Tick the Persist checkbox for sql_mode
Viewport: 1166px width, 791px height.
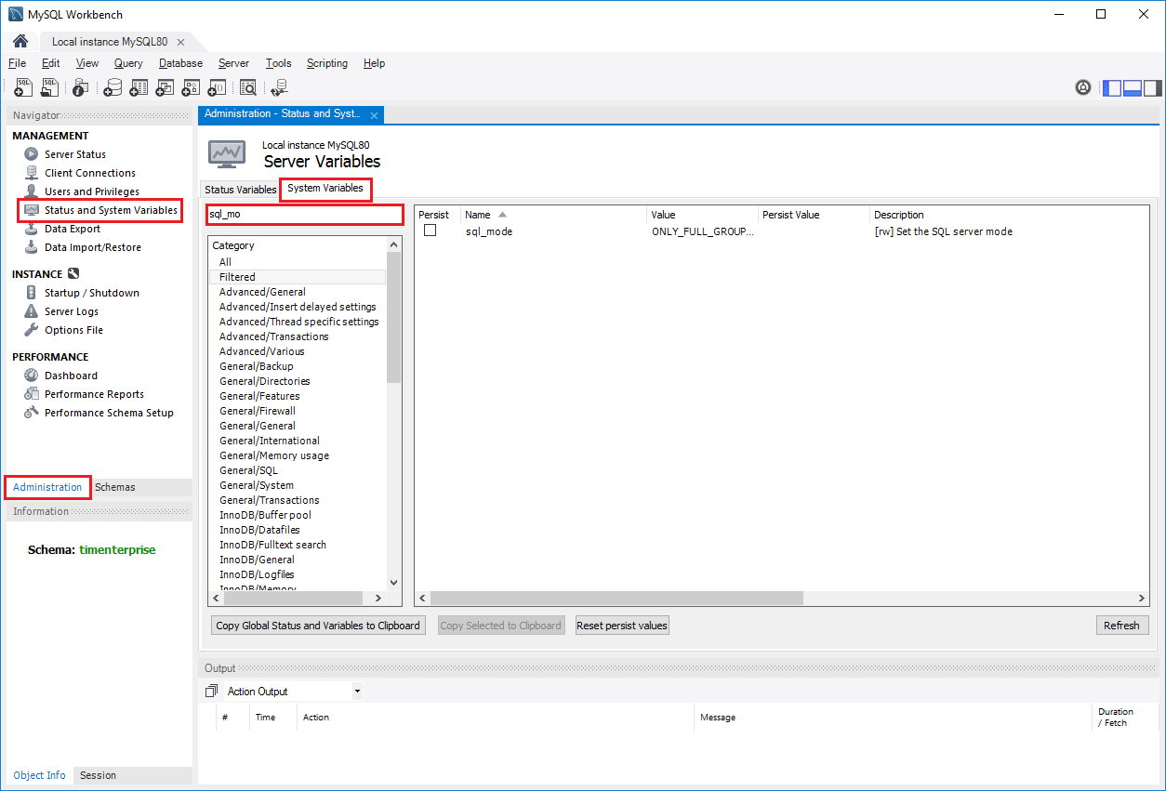pos(431,231)
